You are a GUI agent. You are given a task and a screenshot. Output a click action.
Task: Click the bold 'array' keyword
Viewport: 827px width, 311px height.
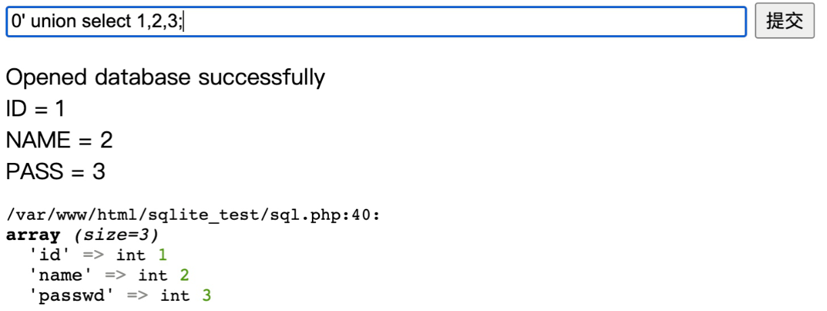33,235
